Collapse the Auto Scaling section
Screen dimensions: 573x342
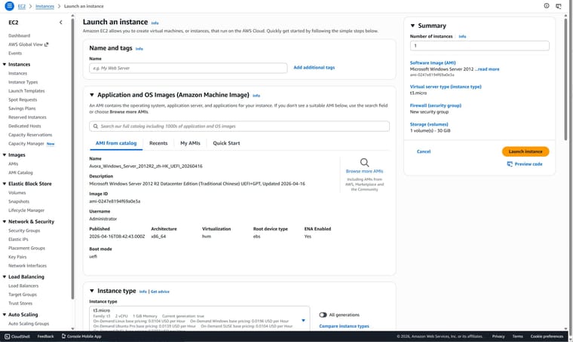click(x=5, y=315)
